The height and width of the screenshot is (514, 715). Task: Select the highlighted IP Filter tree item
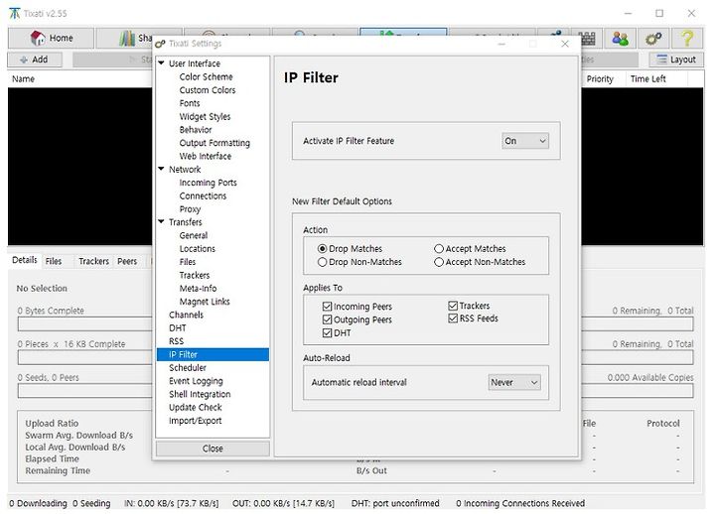click(213, 354)
